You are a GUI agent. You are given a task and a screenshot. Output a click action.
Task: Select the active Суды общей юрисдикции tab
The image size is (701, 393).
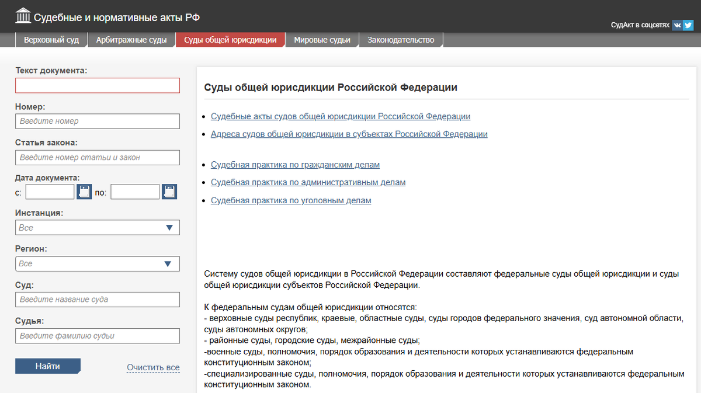point(230,40)
